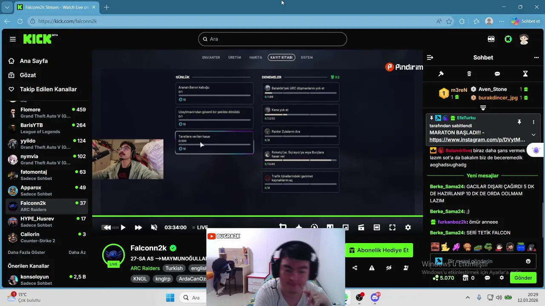Click the hourglass slow-mode icon
Viewport: 545px width, 306px height.
click(525, 74)
